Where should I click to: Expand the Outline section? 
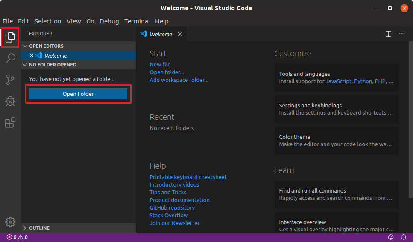25,228
